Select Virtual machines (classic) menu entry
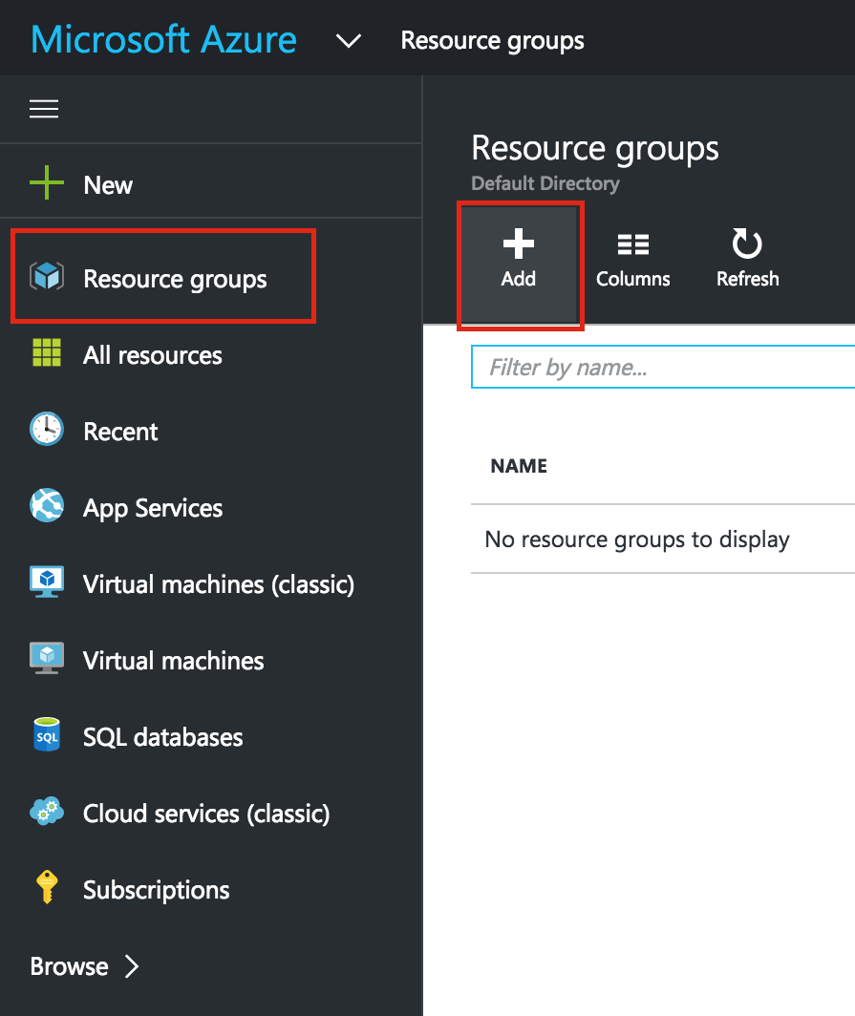 (211, 583)
